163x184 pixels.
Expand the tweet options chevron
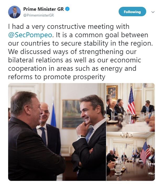[x=153, y=12]
